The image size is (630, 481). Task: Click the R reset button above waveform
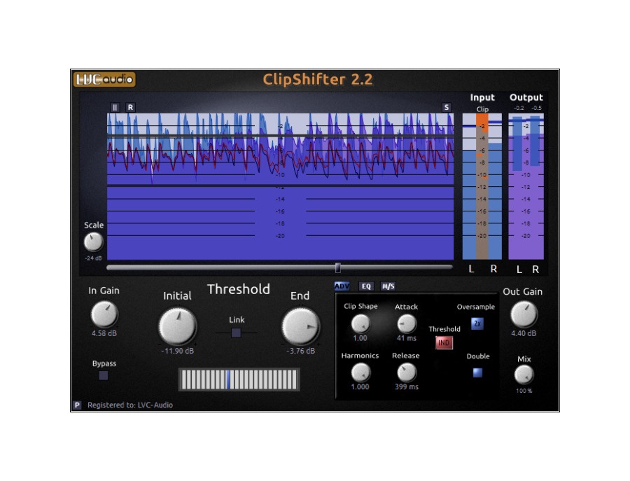tap(130, 107)
